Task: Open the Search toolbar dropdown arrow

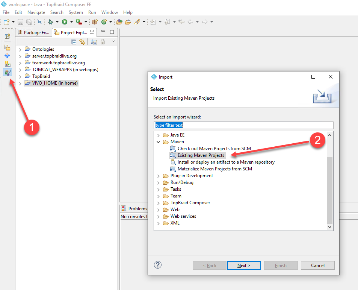Action: point(144,22)
